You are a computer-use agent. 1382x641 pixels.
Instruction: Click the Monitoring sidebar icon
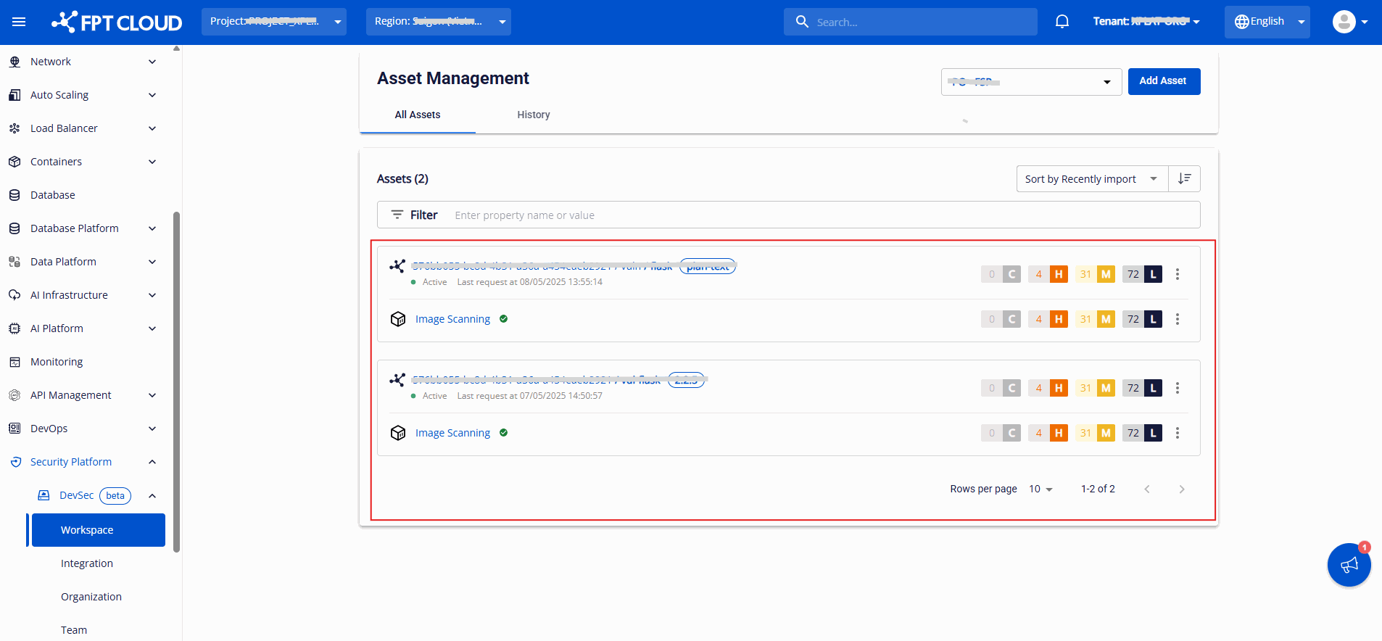(15, 362)
